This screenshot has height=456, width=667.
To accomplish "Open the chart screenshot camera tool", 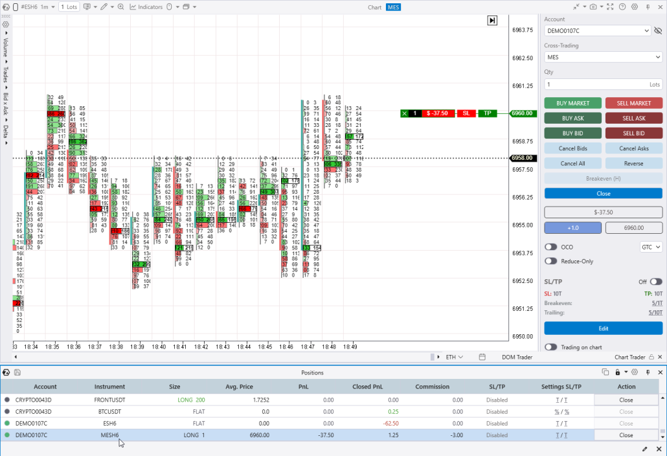I will coord(593,6).
